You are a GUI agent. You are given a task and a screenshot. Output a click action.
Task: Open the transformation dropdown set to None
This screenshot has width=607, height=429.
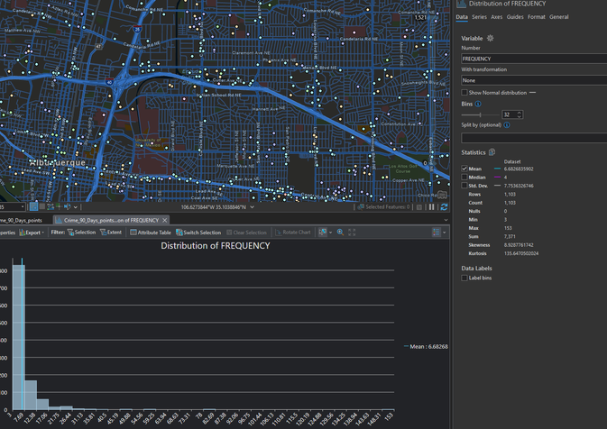[534, 80]
